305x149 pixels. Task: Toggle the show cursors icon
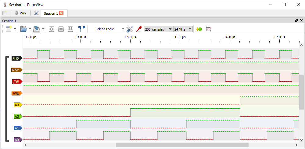coord(81,29)
